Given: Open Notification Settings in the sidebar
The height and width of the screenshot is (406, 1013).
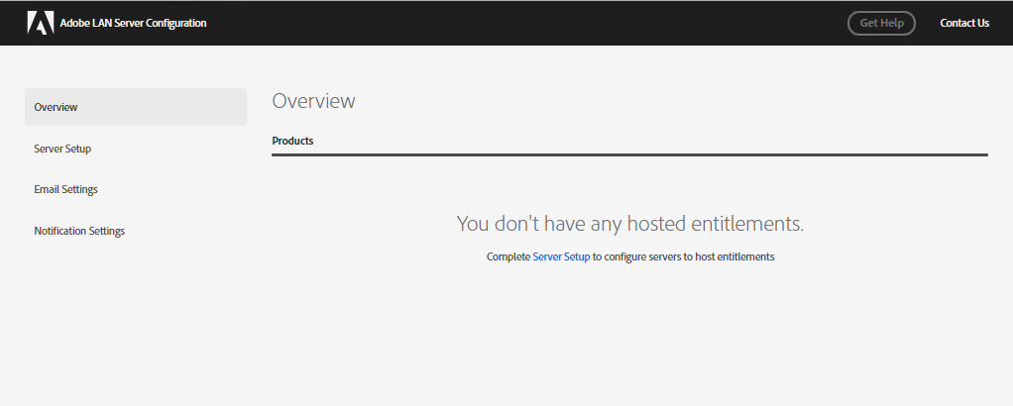Looking at the screenshot, I should coord(79,231).
